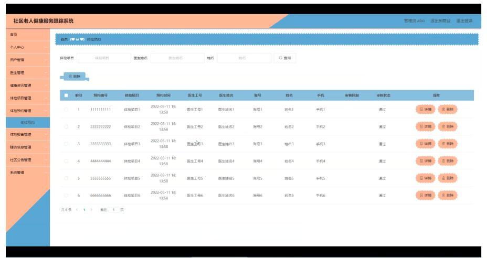Expand the 医生管理 sidebar menu
This screenshot has width=496, height=258.
(28, 72)
